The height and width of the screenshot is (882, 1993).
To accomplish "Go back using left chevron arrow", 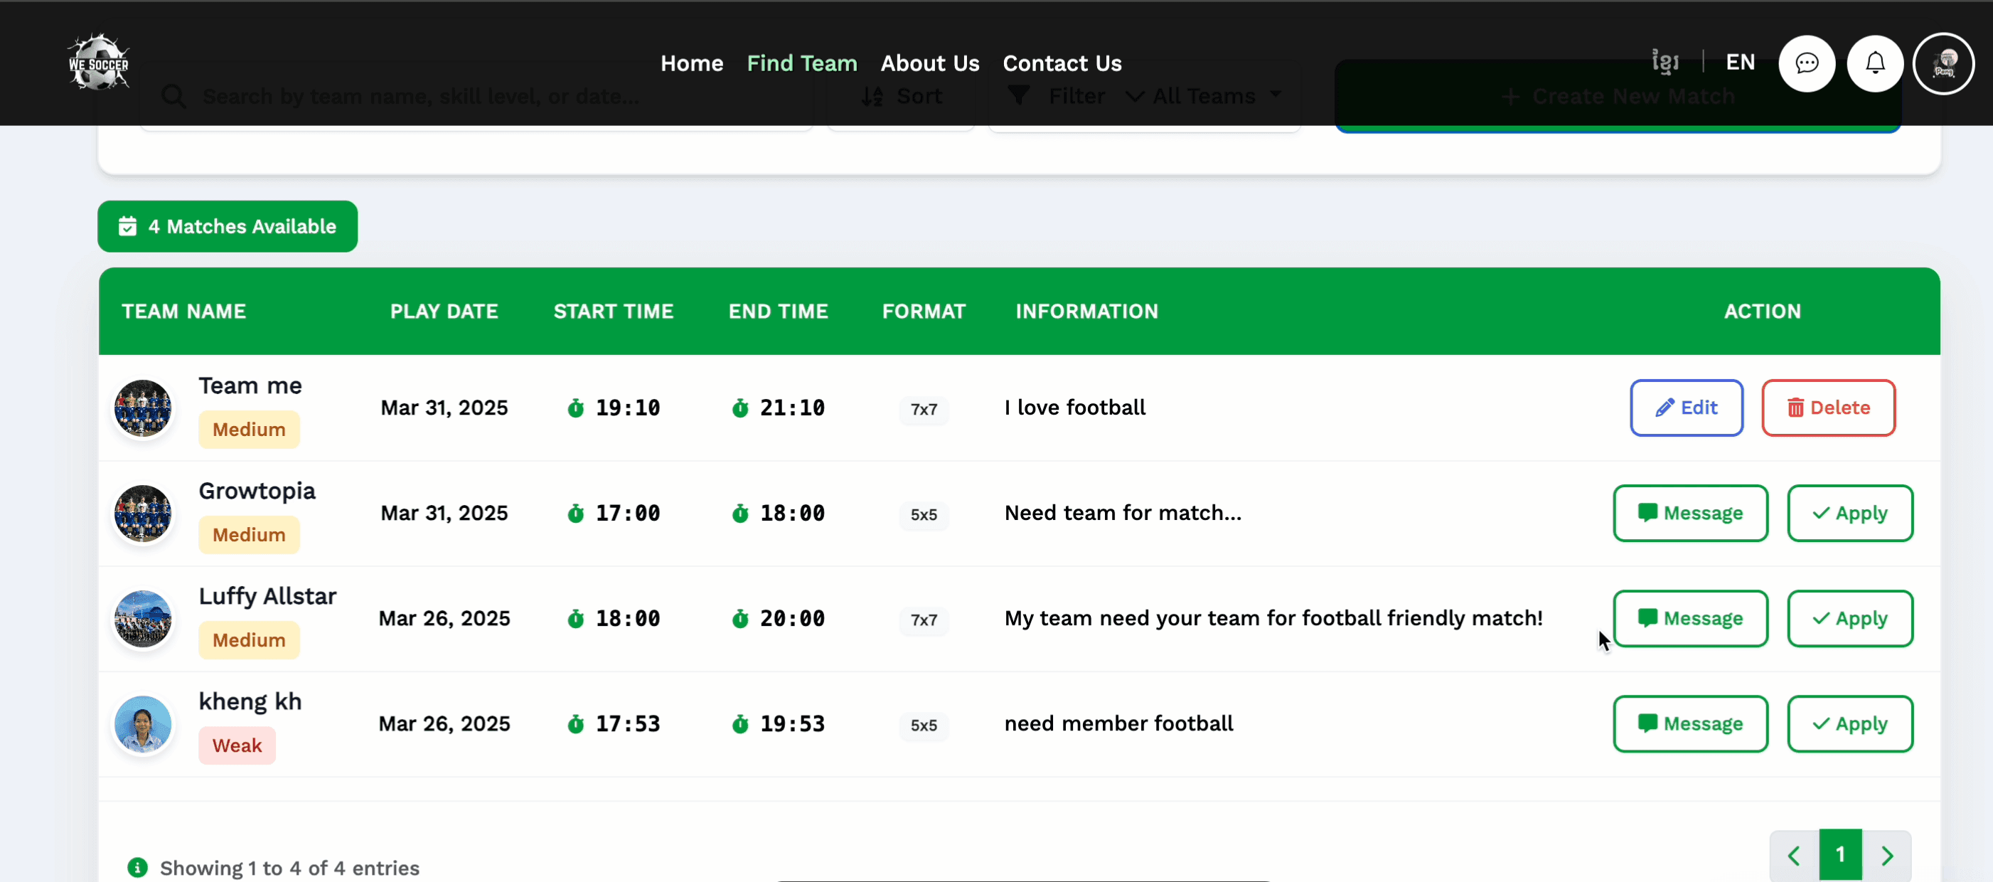I will tap(1793, 854).
